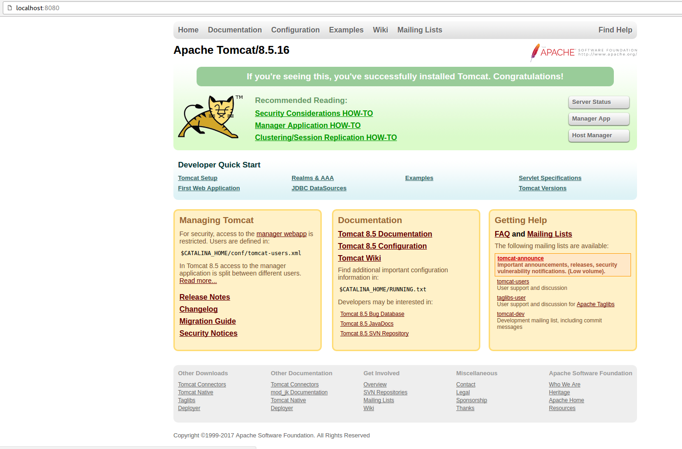Open Taglibs link under Other Downloads

coord(186,400)
